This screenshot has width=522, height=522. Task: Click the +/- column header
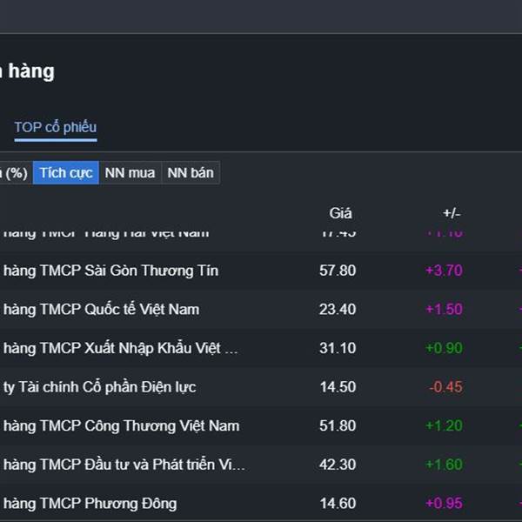(x=452, y=213)
